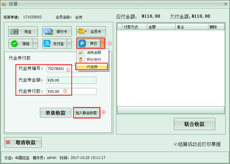Click the blue P icon for 其它
This screenshot has height=164, width=230.
[x=82, y=43]
